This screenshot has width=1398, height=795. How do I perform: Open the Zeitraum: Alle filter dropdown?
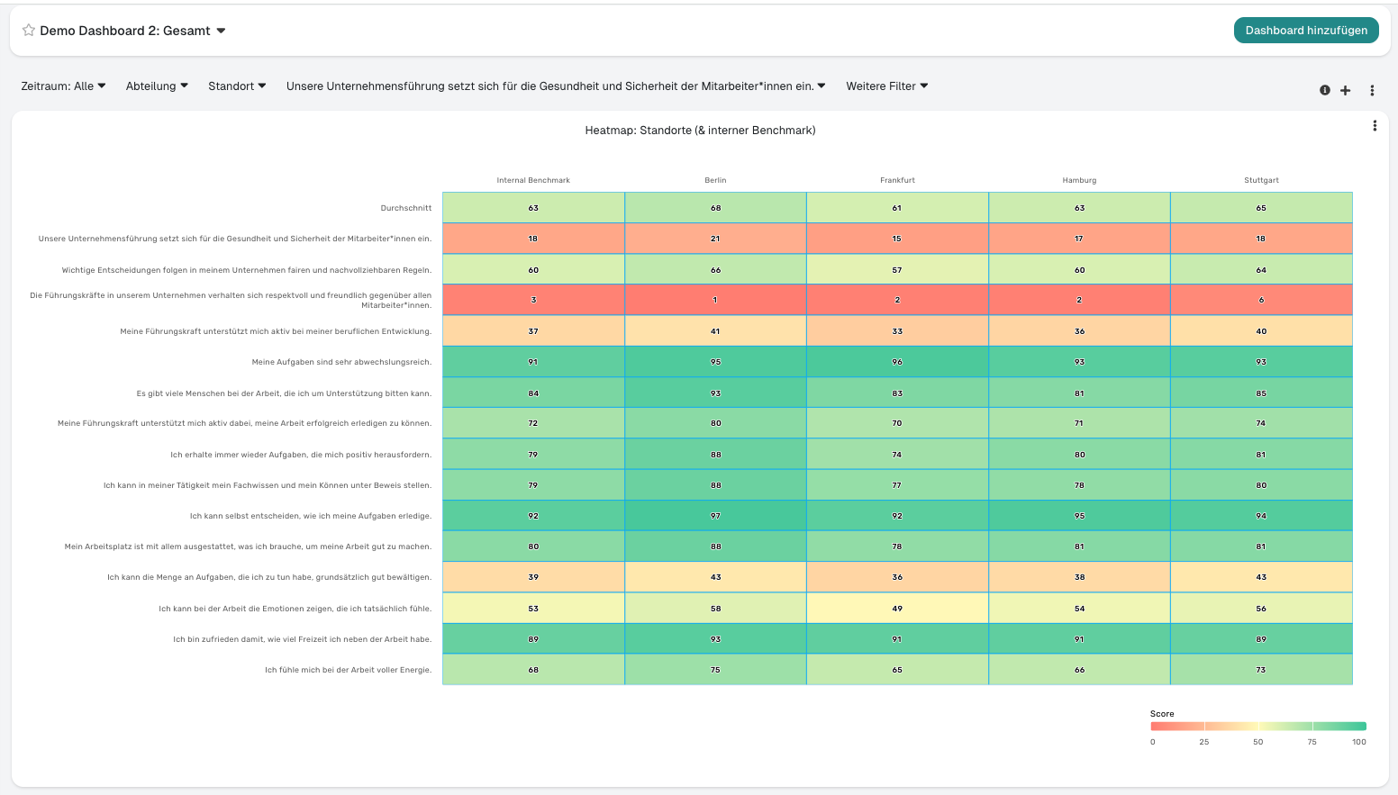point(63,86)
